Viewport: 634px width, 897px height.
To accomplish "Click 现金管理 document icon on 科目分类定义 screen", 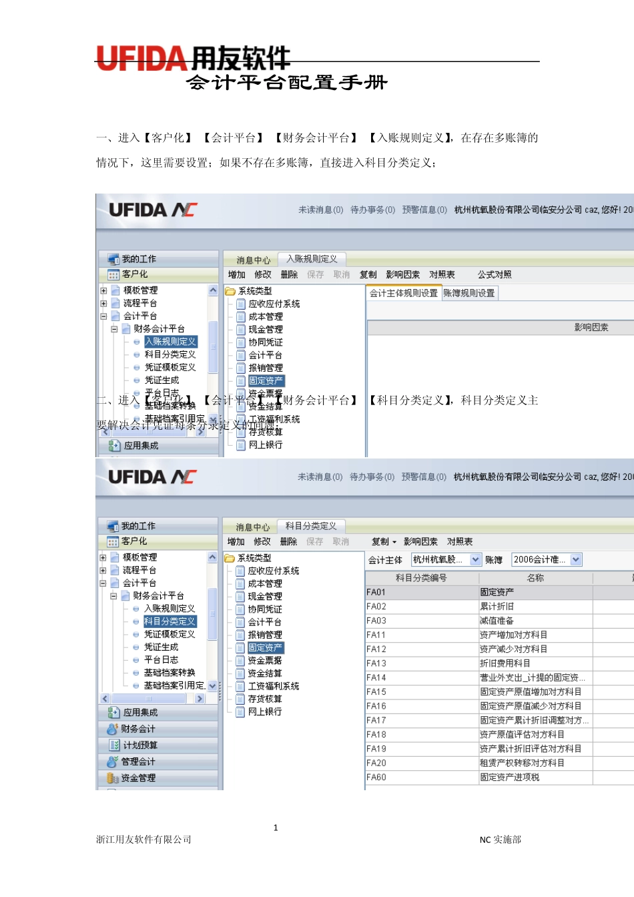I will (241, 596).
